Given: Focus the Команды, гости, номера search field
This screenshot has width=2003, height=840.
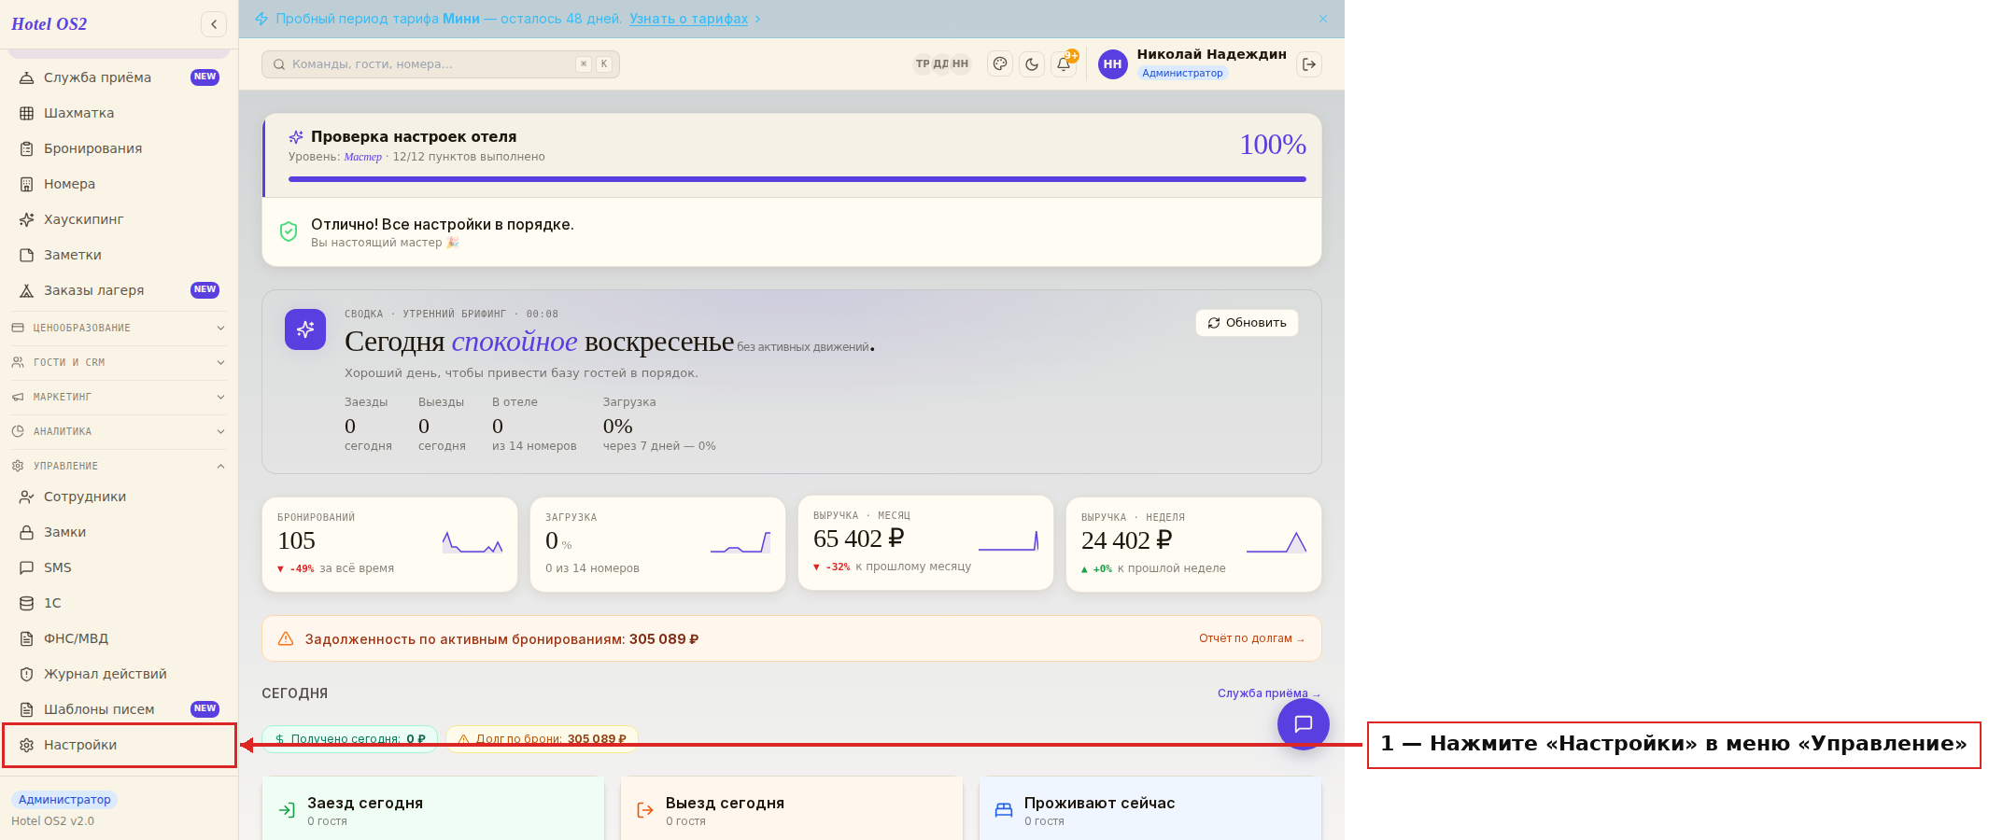Looking at the screenshot, I should [x=441, y=64].
